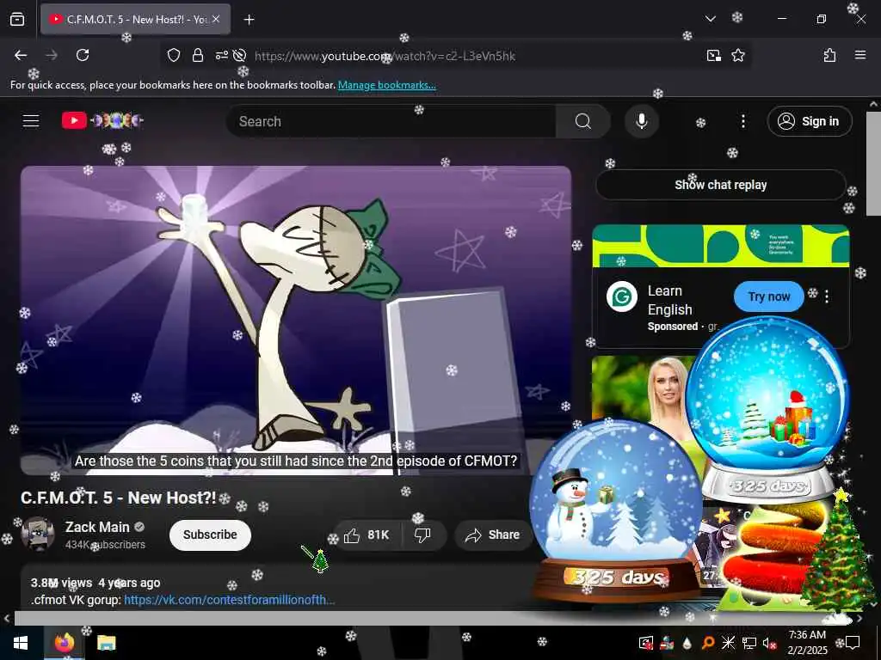The height and width of the screenshot is (660, 881).
Task: Open the Firefox View button
Action: point(17,19)
